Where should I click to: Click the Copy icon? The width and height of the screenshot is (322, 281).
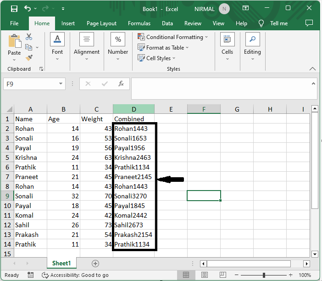click(x=28, y=47)
